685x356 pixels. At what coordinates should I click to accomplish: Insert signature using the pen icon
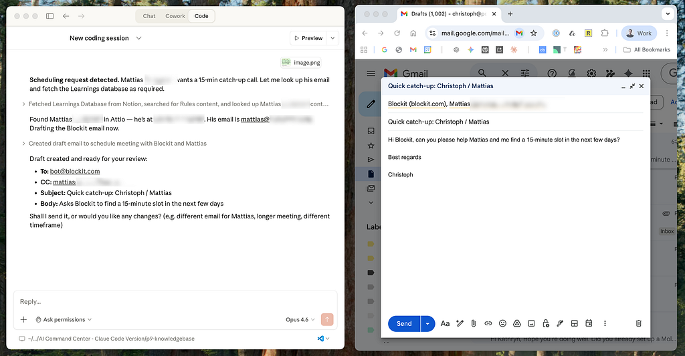click(560, 323)
